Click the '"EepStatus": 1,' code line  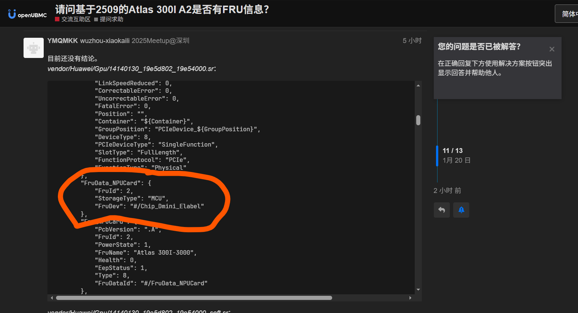(121, 268)
